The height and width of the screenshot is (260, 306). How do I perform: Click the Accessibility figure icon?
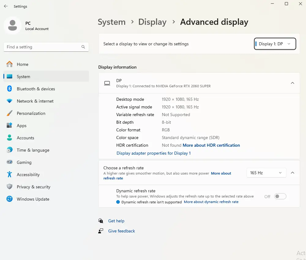[x=9, y=174]
